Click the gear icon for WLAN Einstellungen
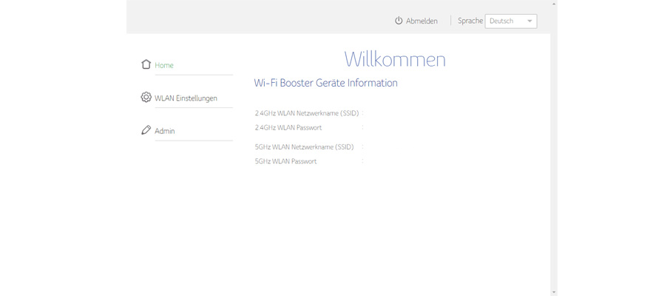The width and height of the screenshot is (650, 296). click(146, 97)
